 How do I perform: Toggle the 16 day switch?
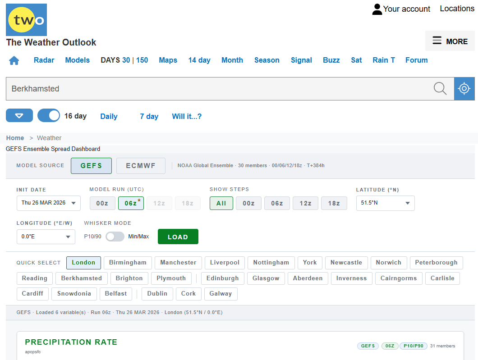49,115
